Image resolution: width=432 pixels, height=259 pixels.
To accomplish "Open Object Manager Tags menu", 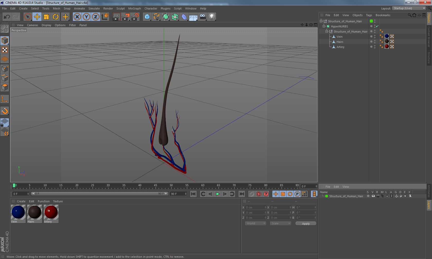I will click(369, 15).
